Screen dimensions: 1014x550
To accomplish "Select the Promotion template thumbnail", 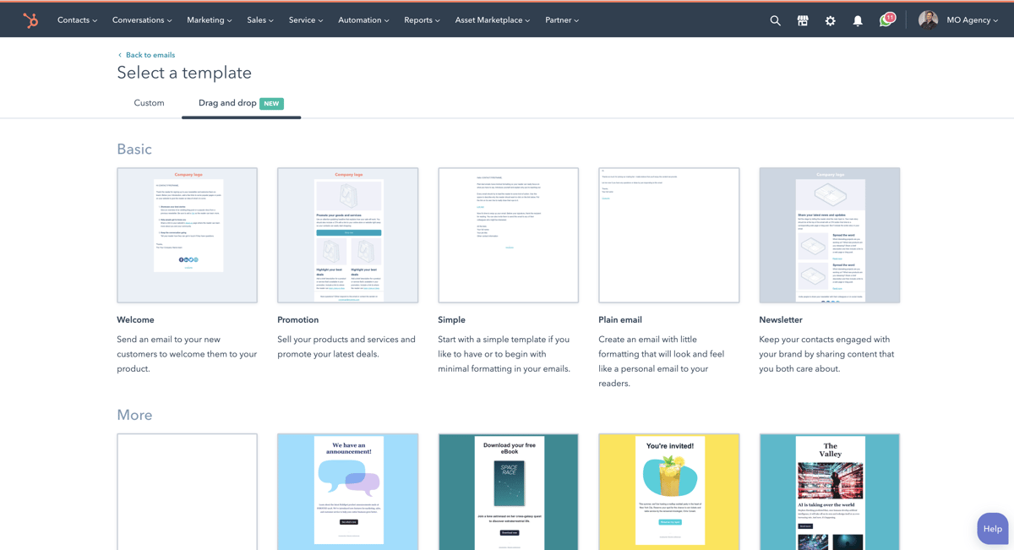I will click(x=347, y=235).
